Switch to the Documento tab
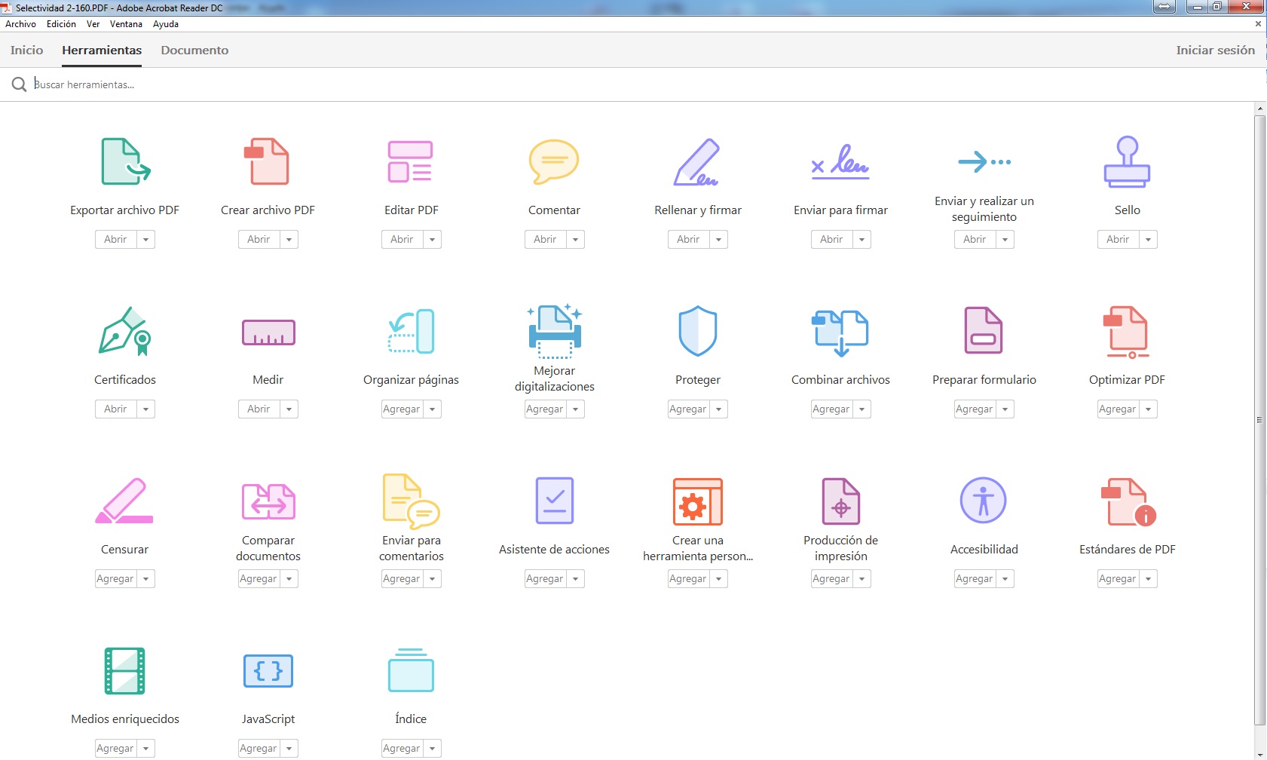Viewport: 1267px width, 760px height. [194, 51]
